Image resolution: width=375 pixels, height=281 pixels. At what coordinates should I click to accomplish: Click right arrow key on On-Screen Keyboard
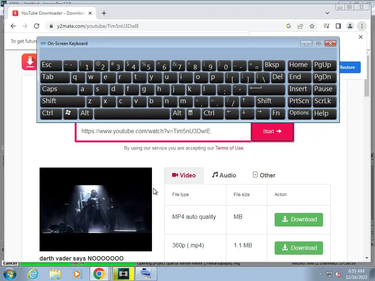(x=262, y=114)
